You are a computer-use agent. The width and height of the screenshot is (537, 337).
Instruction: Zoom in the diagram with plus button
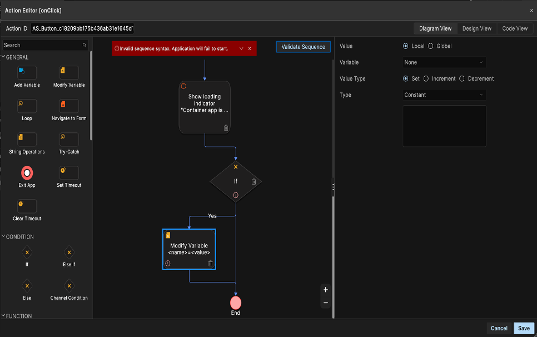(326, 290)
